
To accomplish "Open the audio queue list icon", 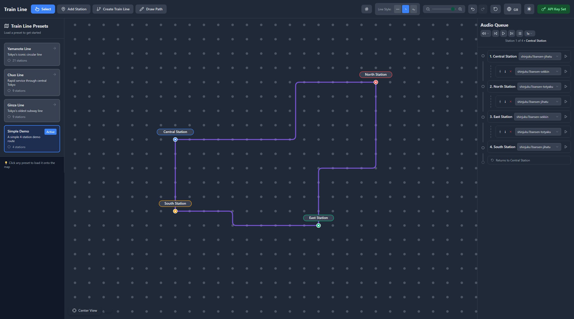I will click(x=520, y=33).
